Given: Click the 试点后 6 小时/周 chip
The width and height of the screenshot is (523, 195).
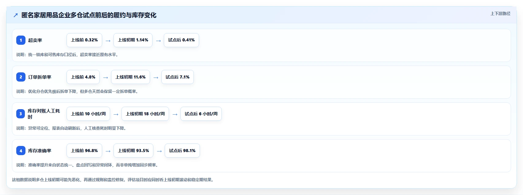Looking at the screenshot, I should tap(201, 114).
